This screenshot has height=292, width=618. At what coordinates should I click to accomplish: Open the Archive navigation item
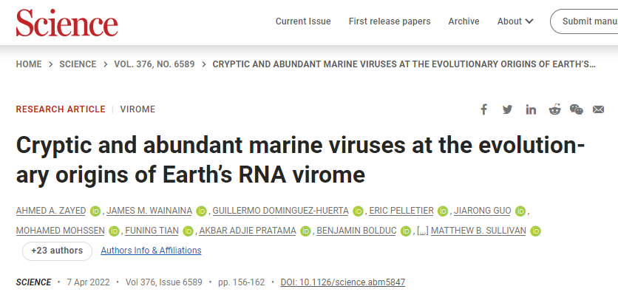[464, 21]
